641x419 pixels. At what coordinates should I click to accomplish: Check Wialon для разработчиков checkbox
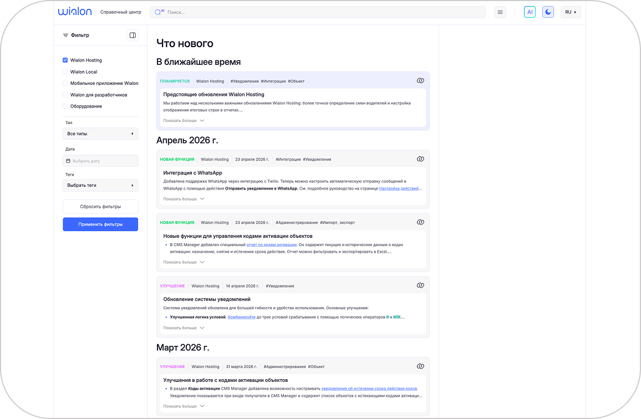point(65,94)
